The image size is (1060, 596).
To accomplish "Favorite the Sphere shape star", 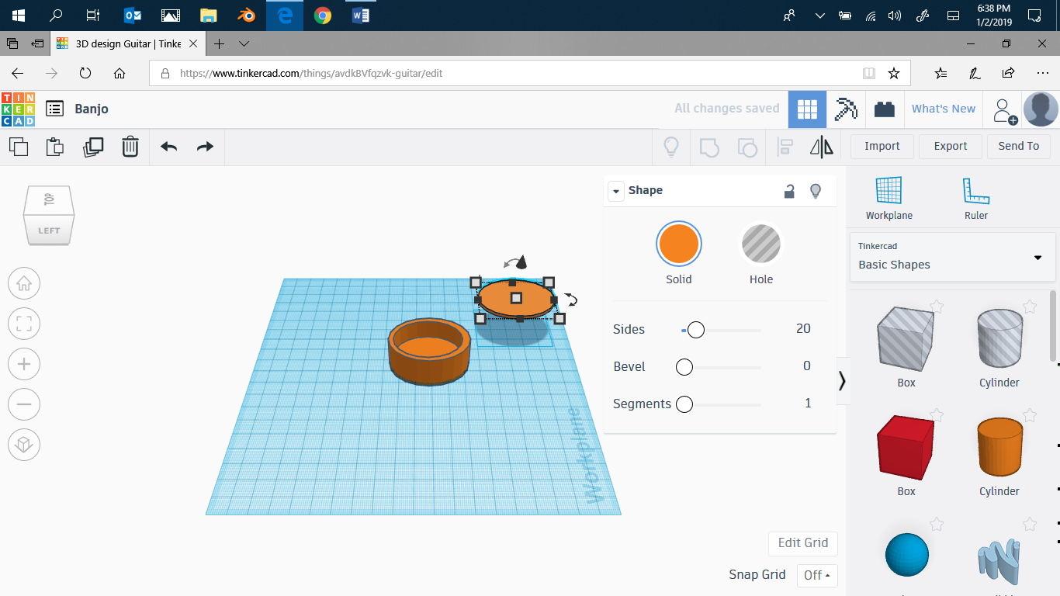I will [937, 524].
